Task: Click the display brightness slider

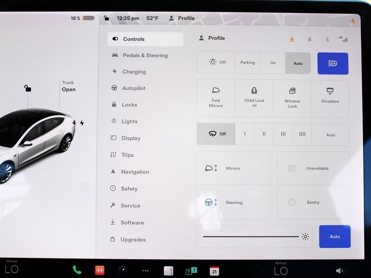Action: point(251,236)
